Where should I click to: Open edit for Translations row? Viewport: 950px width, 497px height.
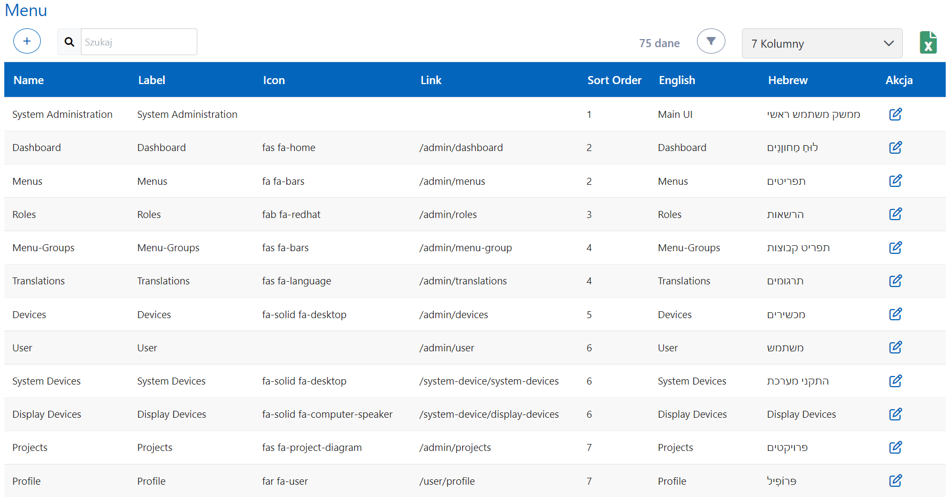[x=895, y=281]
